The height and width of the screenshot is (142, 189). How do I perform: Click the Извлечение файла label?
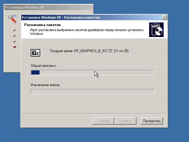pyautogui.click(x=45, y=85)
